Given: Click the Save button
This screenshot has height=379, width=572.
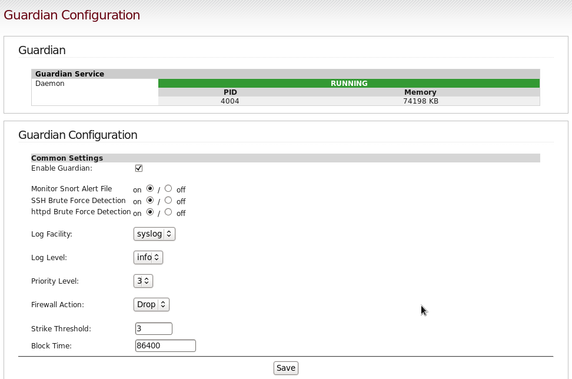Looking at the screenshot, I should point(286,368).
